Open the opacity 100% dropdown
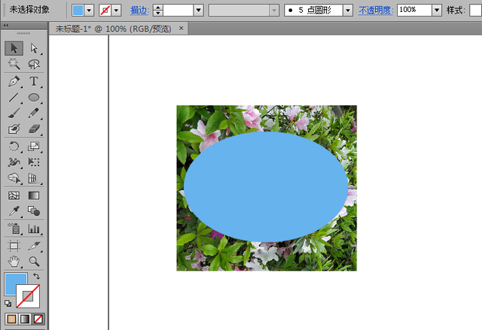This screenshot has height=330, width=482. 437,11
